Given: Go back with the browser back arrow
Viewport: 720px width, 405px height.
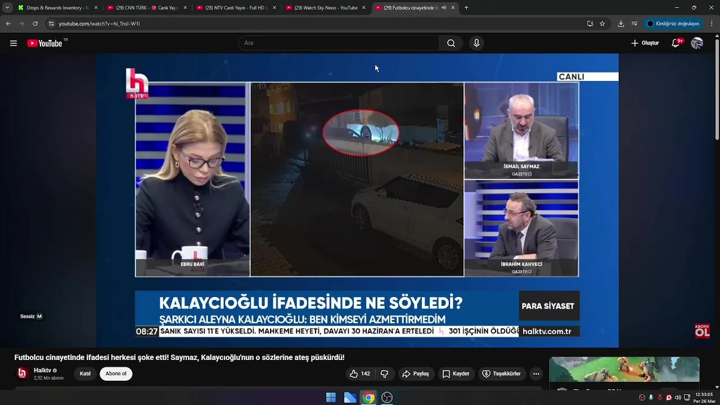Looking at the screenshot, I should 8,24.
